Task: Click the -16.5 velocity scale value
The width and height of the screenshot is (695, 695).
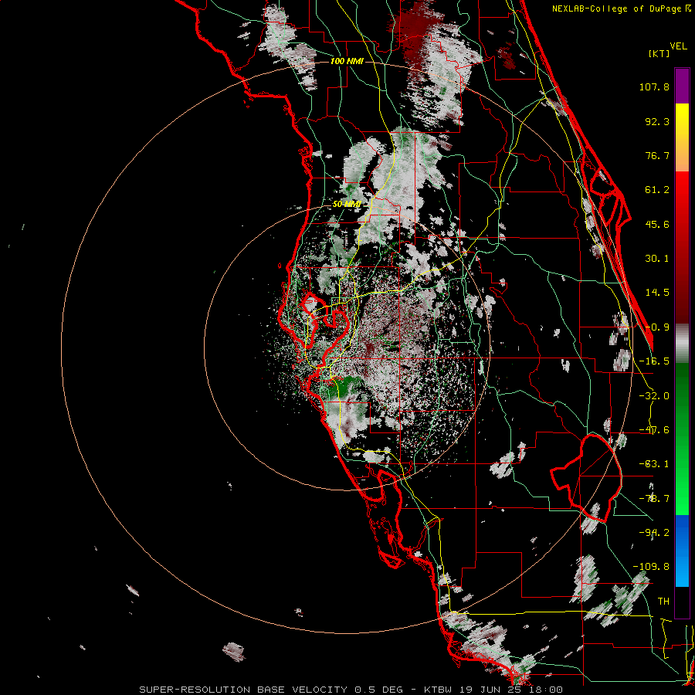Action: [654, 361]
